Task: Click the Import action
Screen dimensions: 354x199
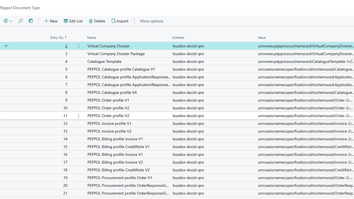Action: [x=120, y=21]
